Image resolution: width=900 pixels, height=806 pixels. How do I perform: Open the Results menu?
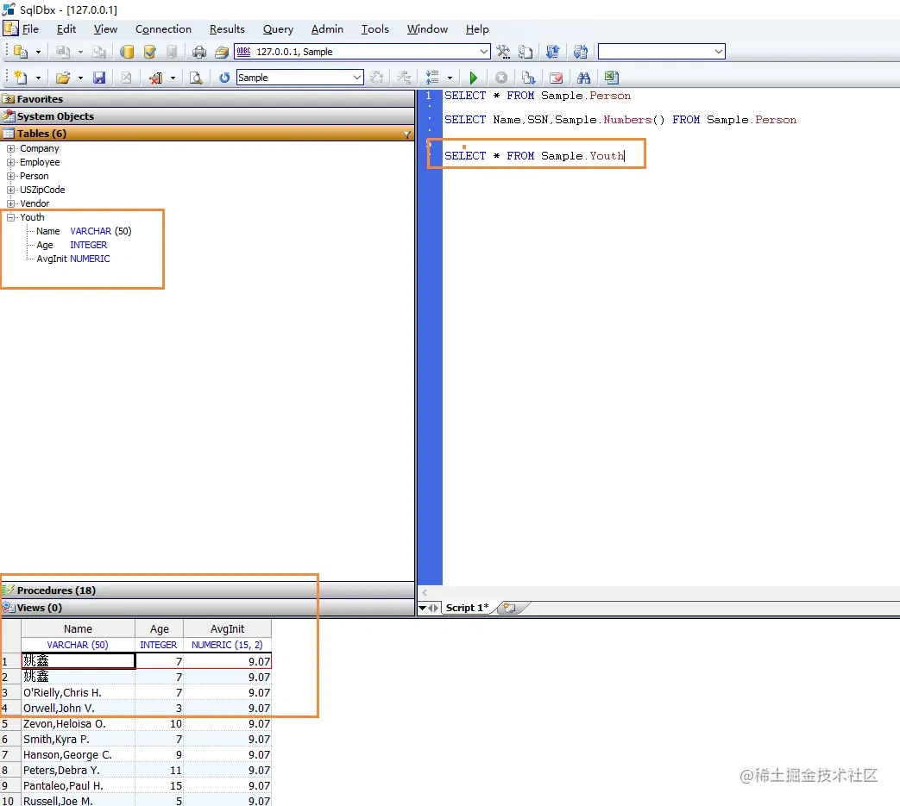pyautogui.click(x=227, y=29)
